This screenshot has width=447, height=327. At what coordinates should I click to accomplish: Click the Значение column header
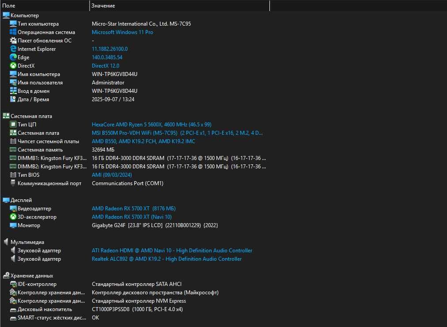180,6
